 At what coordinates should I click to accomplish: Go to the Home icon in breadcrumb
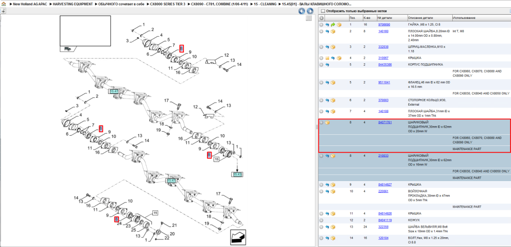click(4, 4)
